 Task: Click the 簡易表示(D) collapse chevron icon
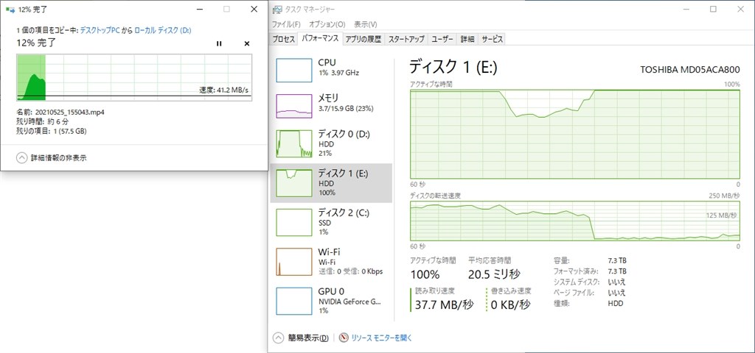(x=278, y=338)
